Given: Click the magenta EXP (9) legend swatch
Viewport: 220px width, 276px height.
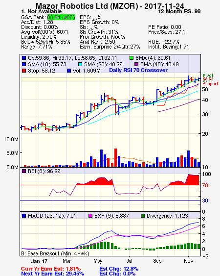Looking at the screenshot, I should [x=90, y=216].
